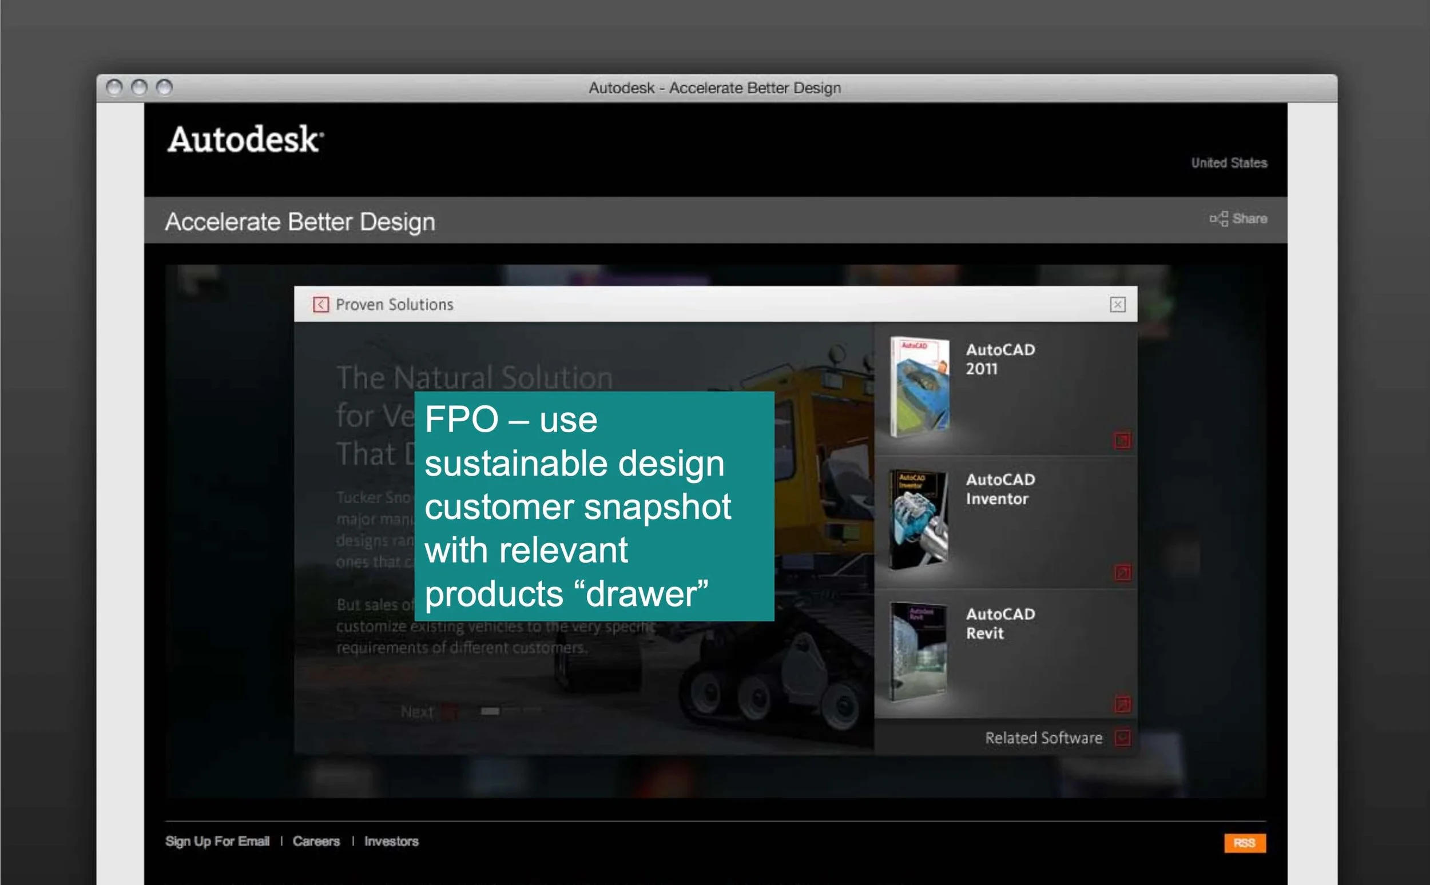The image size is (1430, 885).
Task: Click the AutoCAD Inventor product title
Action: pos(1000,489)
